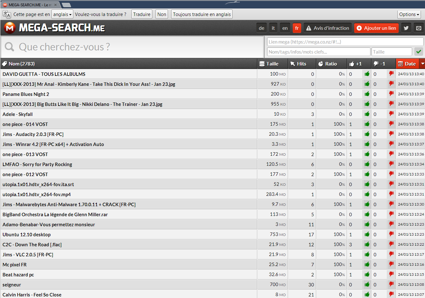
Task: Open the translation Options dropdown
Action: (409, 14)
